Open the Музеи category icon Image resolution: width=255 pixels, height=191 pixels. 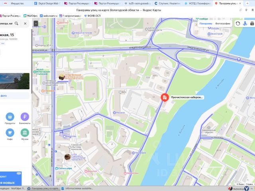point(25,133)
